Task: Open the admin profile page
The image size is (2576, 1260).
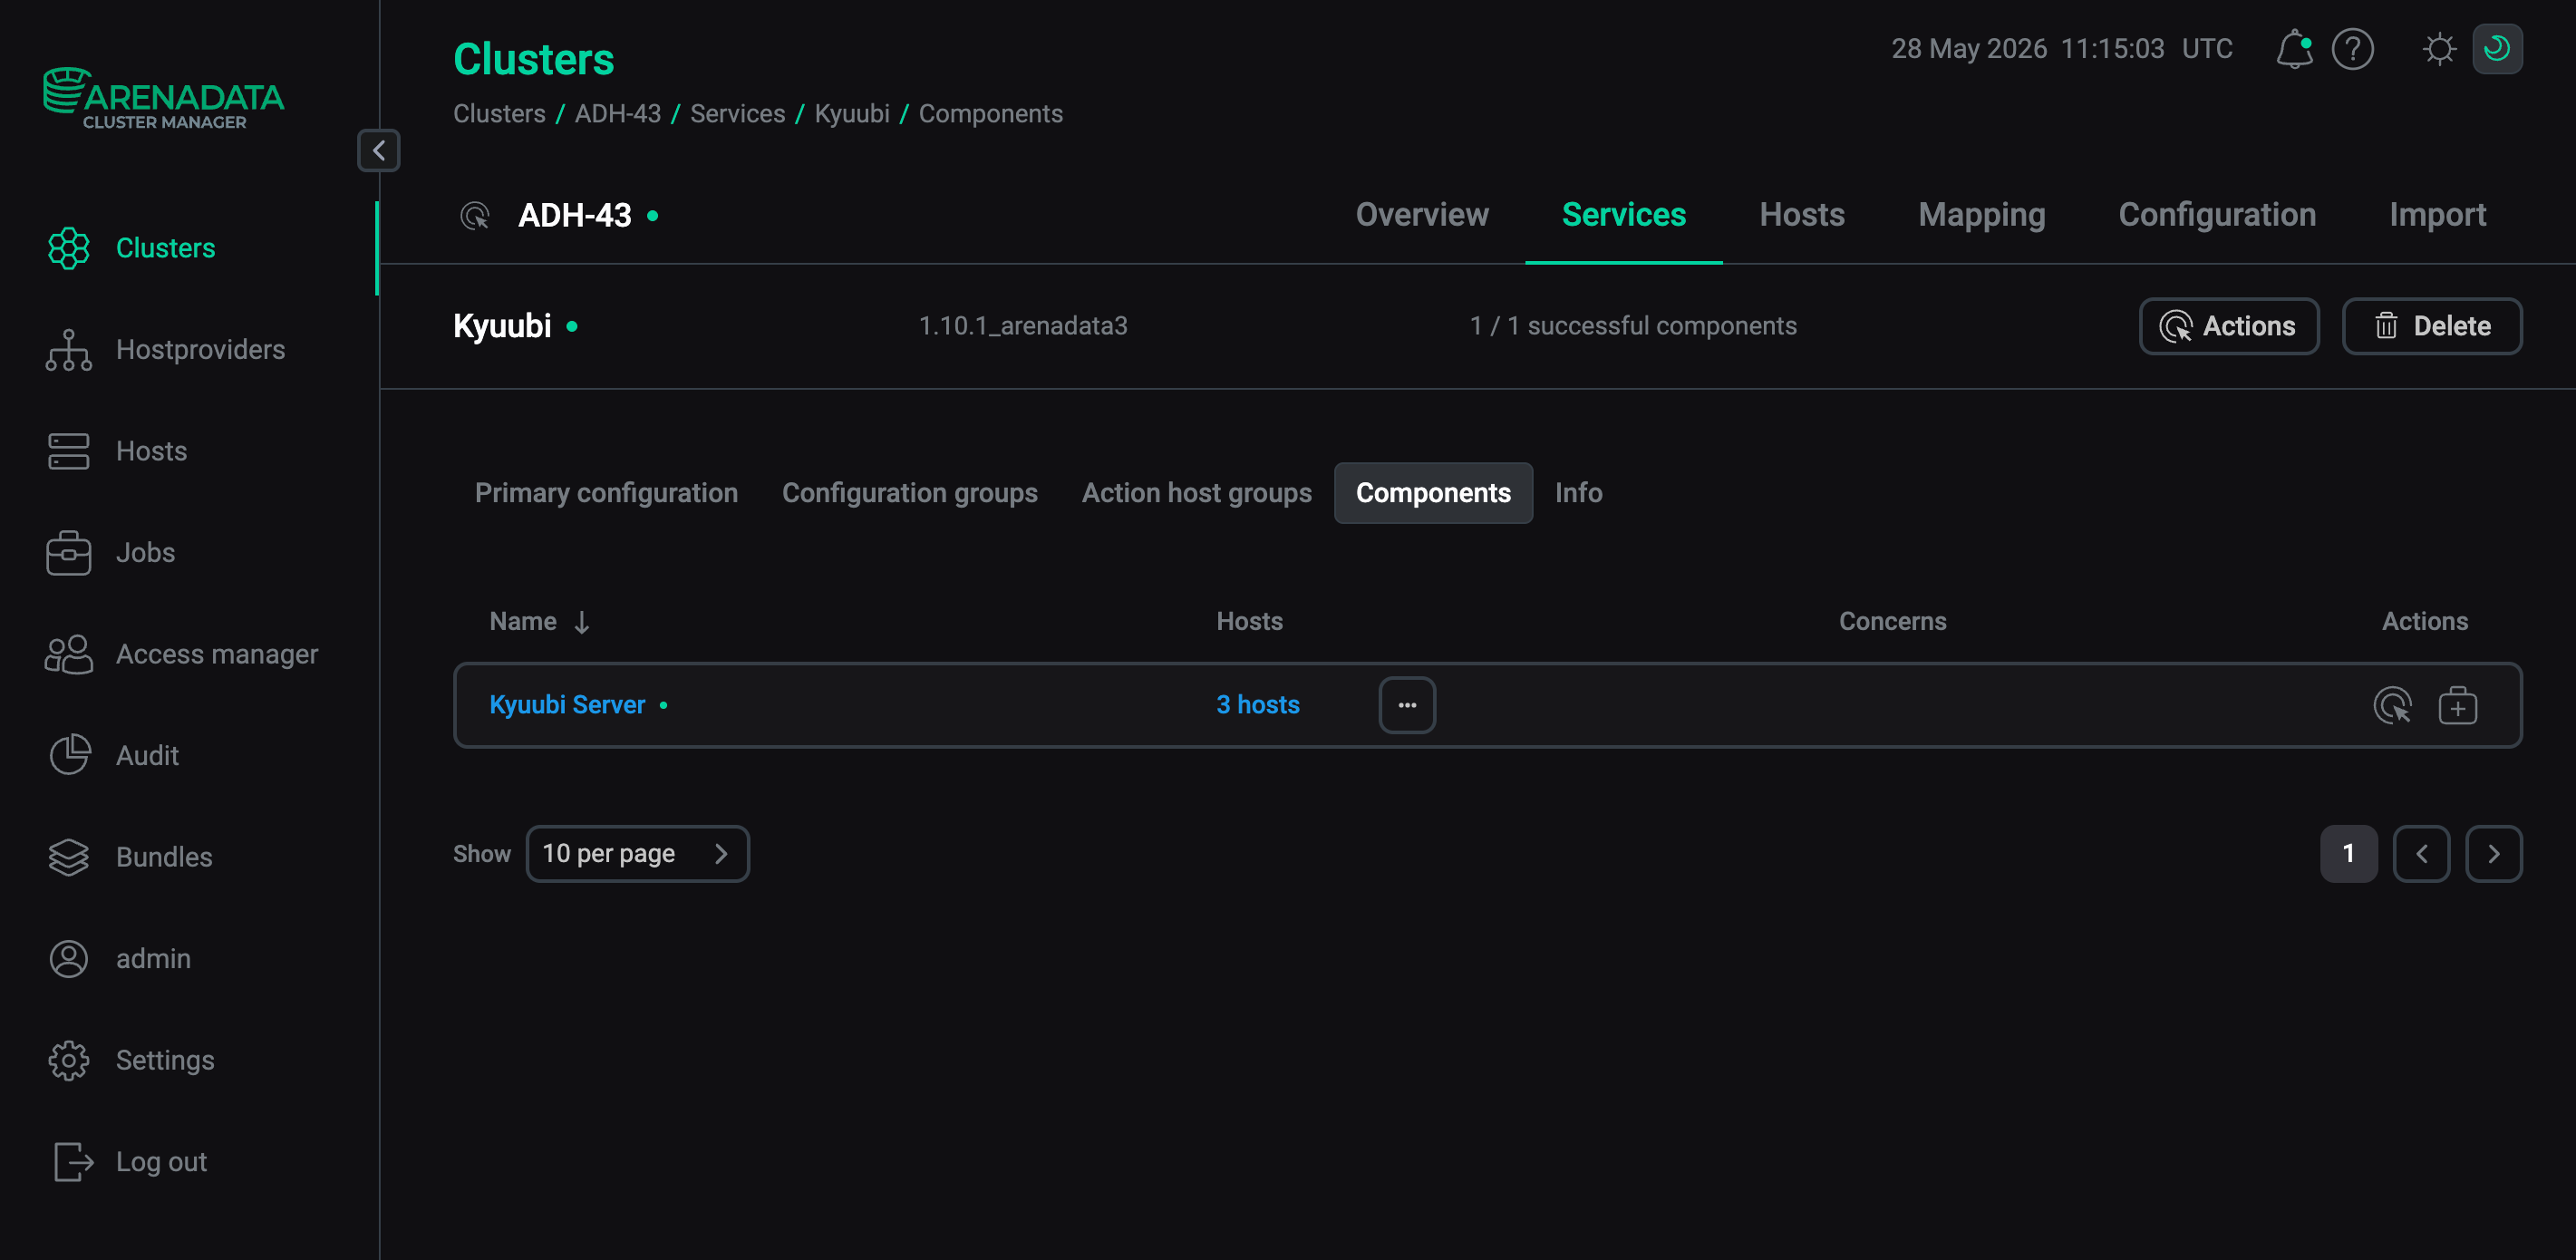Action: point(153,959)
